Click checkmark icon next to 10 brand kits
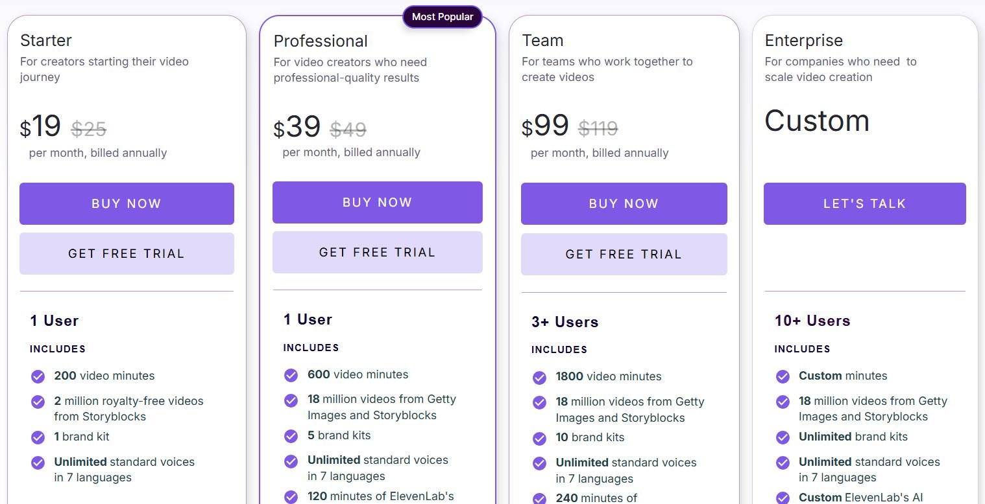Viewport: 985px width, 504px height. (539, 438)
